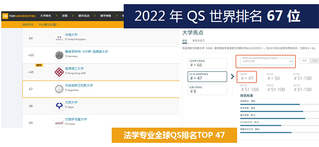The height and width of the screenshot is (147, 319).
Task: Click location pin next to Argentina
Action: point(66,90)
